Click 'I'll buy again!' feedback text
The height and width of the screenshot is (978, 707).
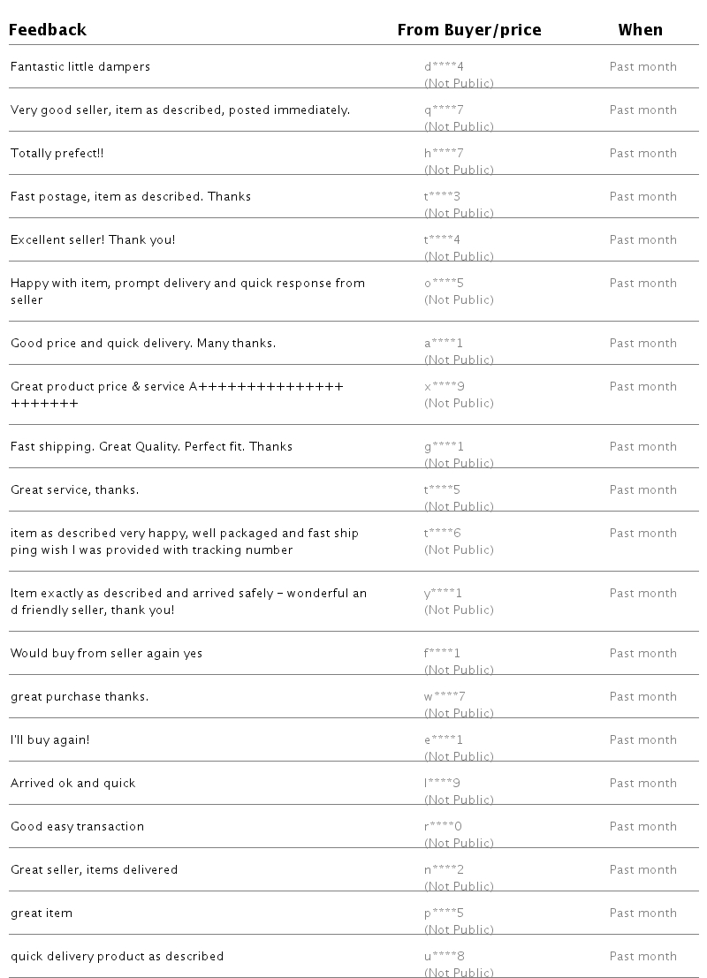pos(49,739)
